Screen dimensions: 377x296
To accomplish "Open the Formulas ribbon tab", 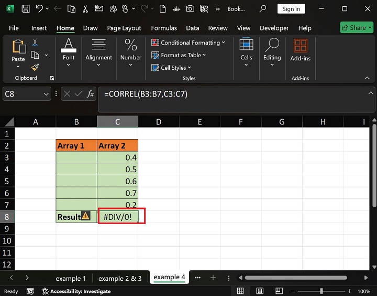I will point(163,28).
